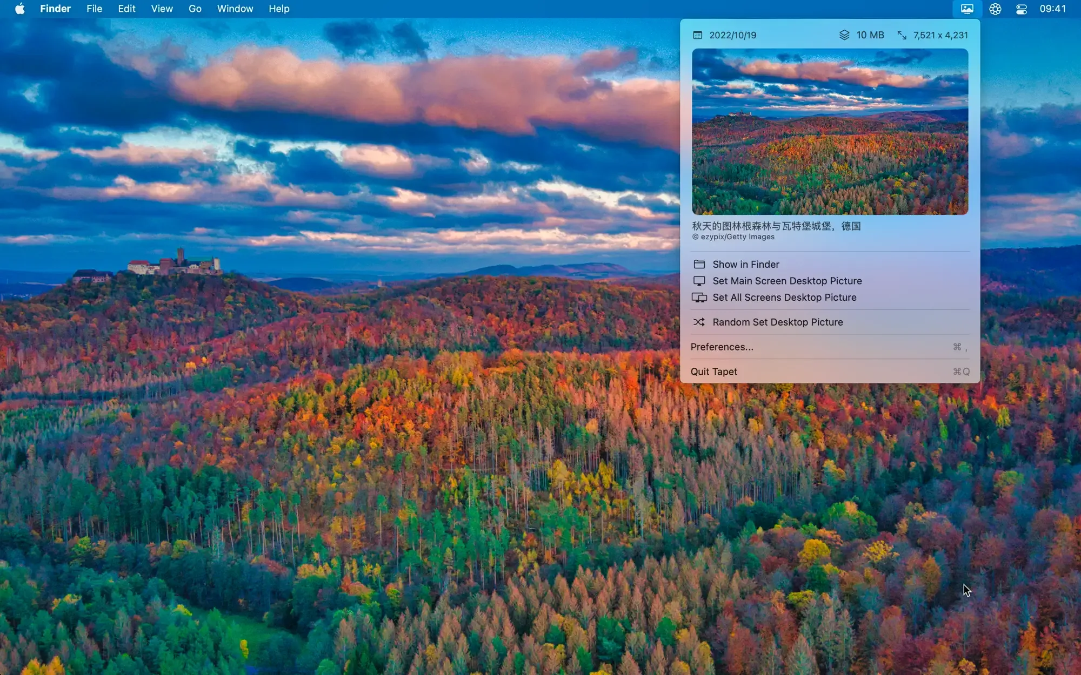Open the Finder File menu
The image size is (1081, 675).
click(x=94, y=9)
